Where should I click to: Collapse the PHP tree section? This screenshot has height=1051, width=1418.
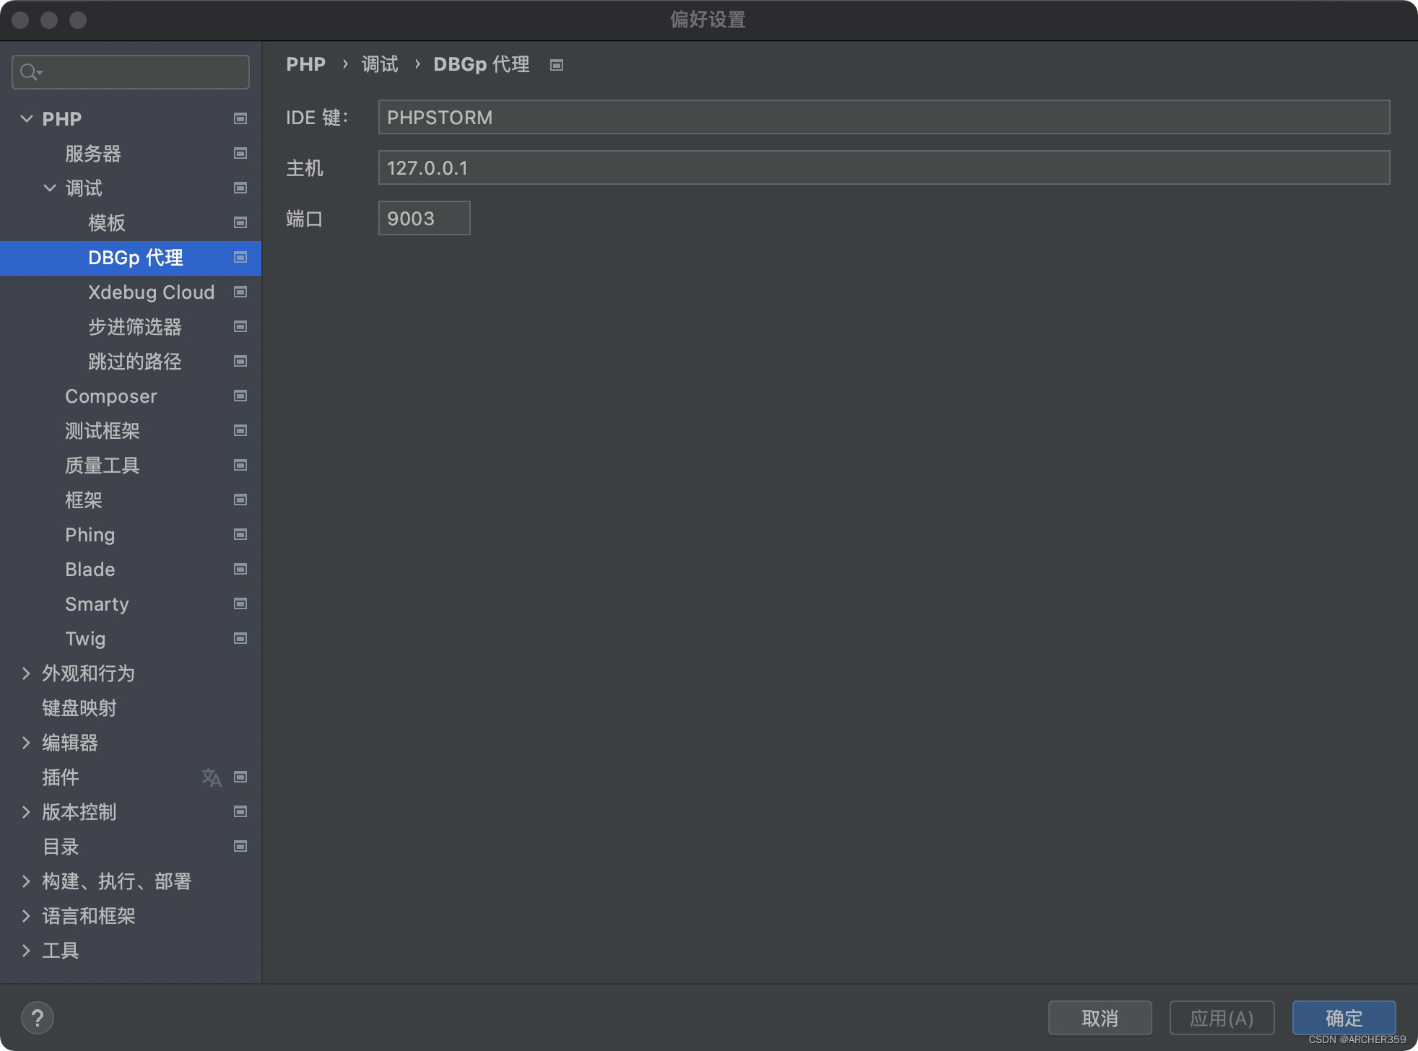tap(27, 118)
